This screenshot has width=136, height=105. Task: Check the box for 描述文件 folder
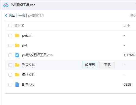[x=10, y=75]
